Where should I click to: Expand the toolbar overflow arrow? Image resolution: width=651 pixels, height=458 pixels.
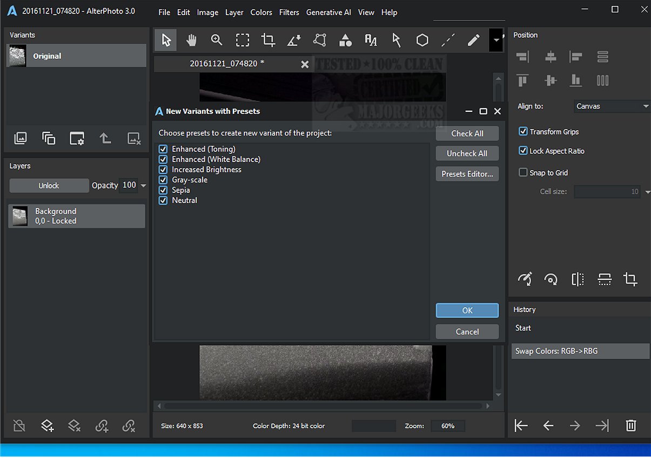pos(496,41)
